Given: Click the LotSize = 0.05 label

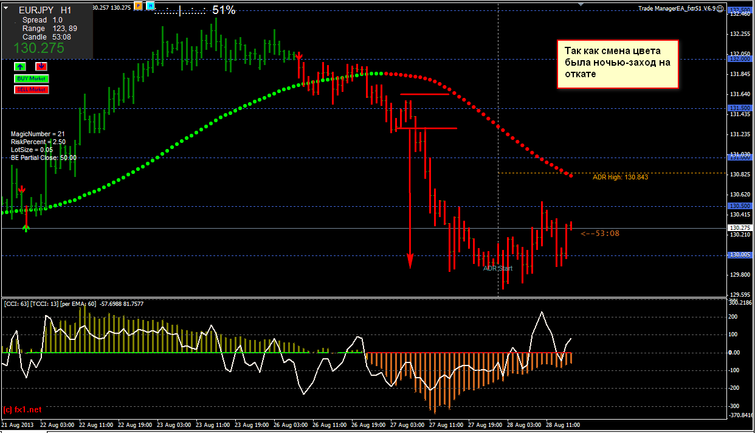Looking at the screenshot, I should (32, 150).
